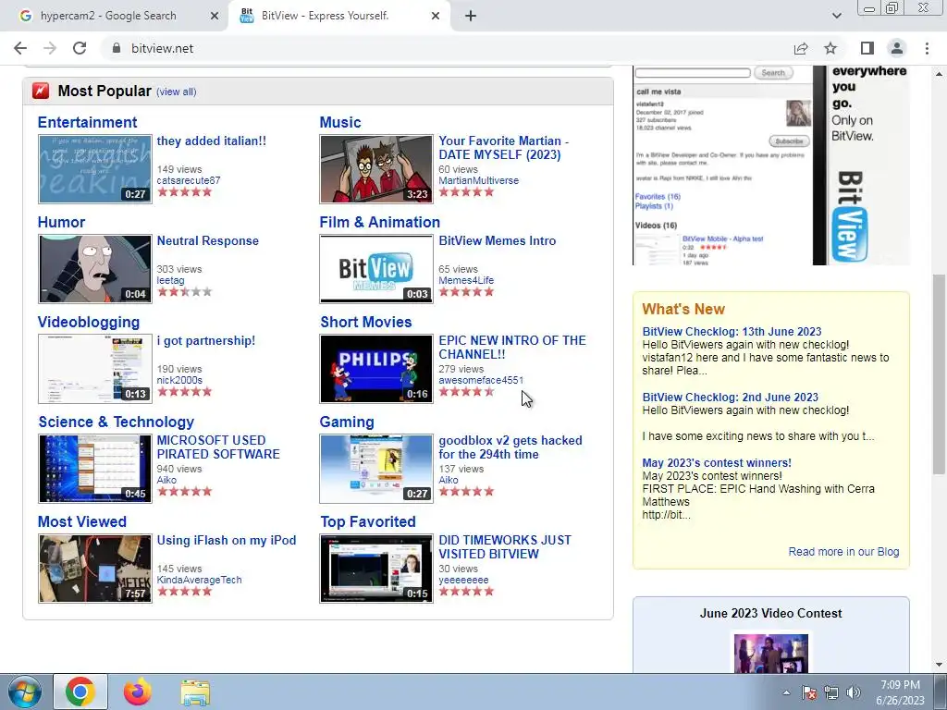Visit the catsarecute67 channel
Image resolution: width=947 pixels, height=710 pixels.
(x=189, y=180)
